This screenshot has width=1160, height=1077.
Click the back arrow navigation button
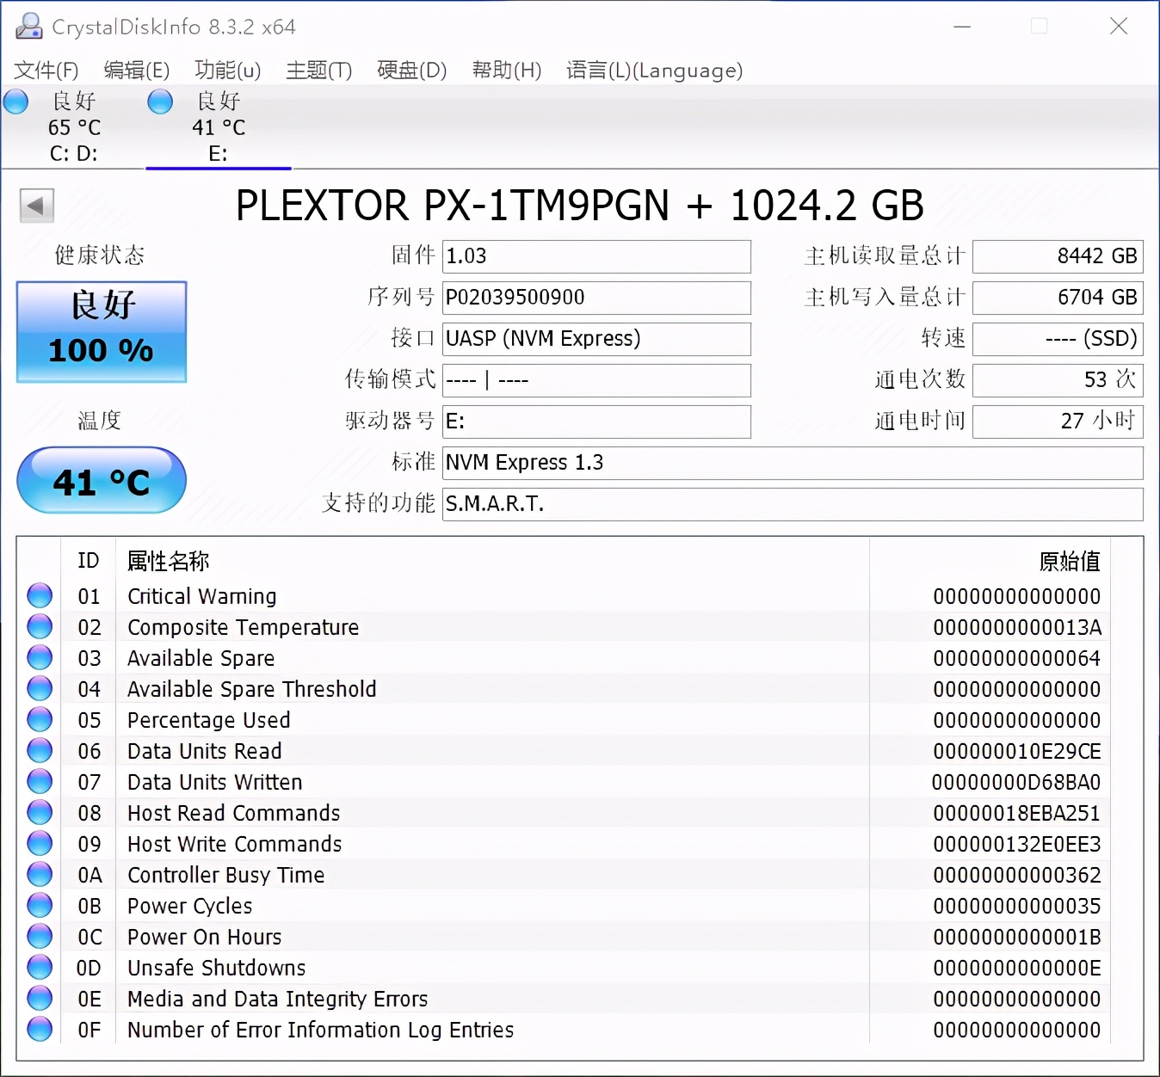click(x=36, y=206)
